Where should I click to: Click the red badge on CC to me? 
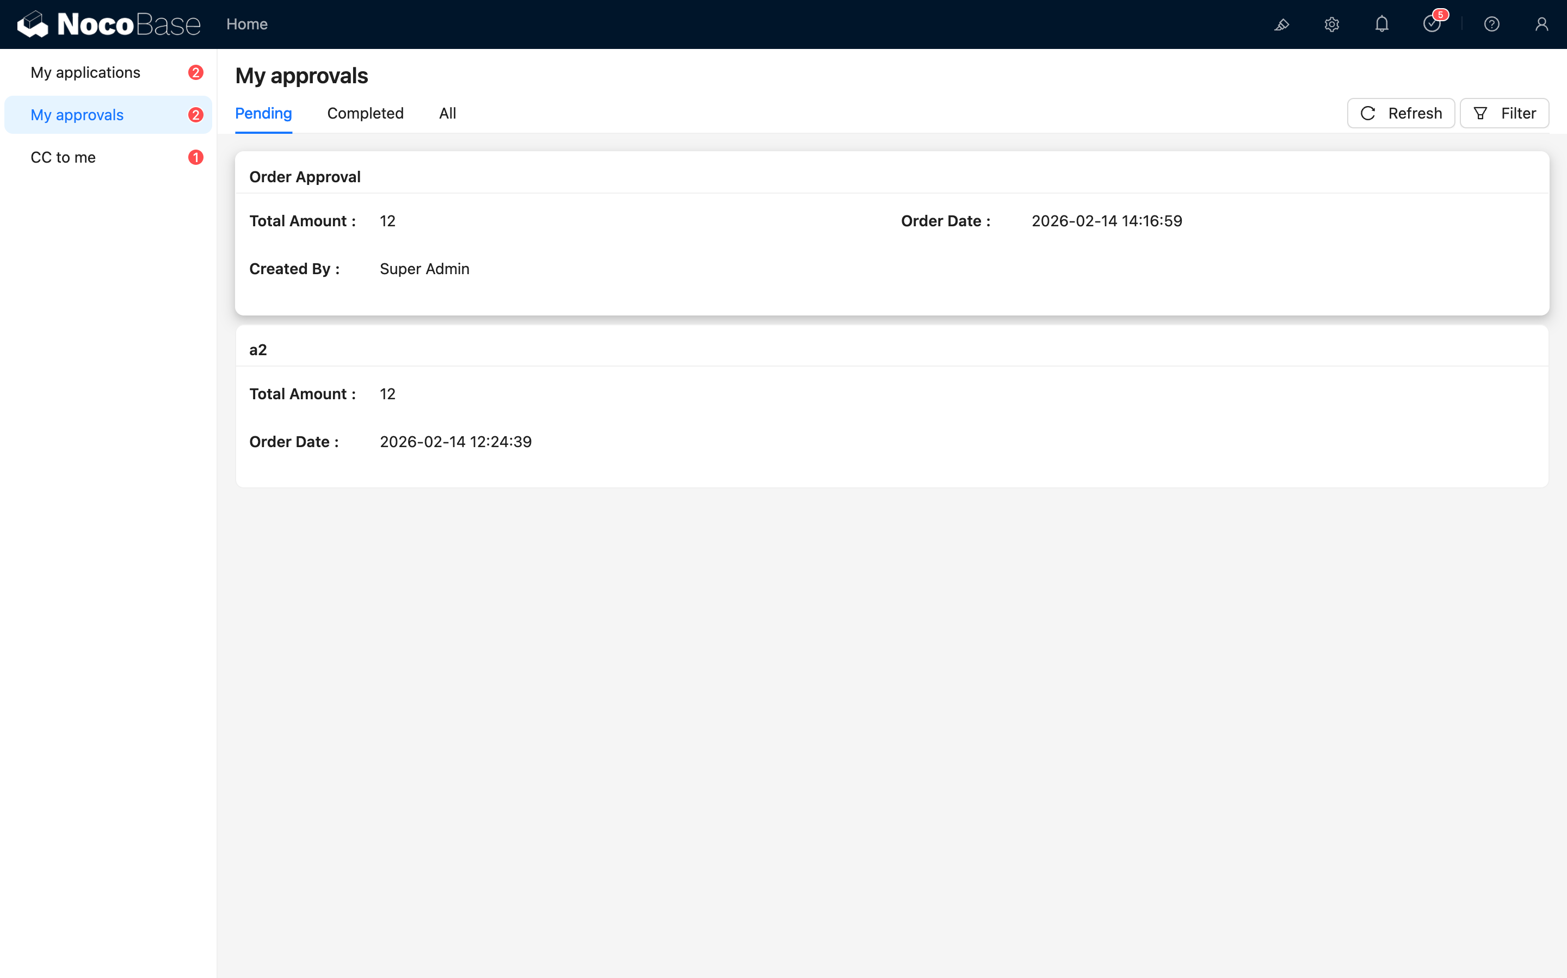[x=195, y=157]
